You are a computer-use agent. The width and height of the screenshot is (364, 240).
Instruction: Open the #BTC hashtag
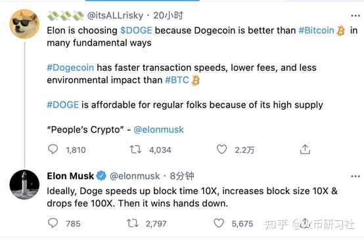177,80
